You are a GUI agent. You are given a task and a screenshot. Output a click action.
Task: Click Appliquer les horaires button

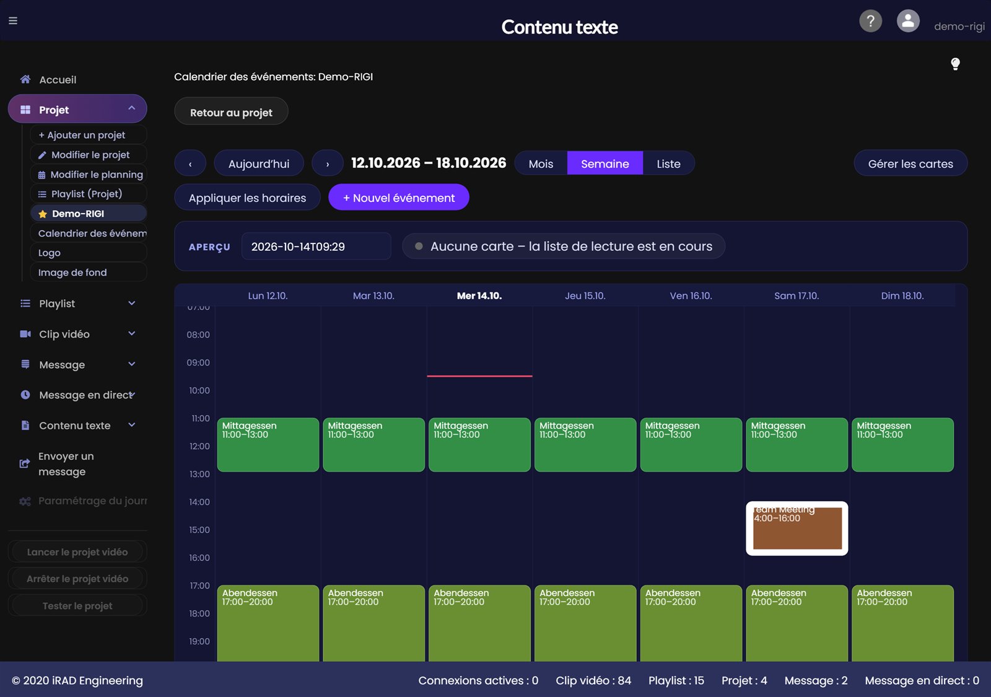[247, 198]
